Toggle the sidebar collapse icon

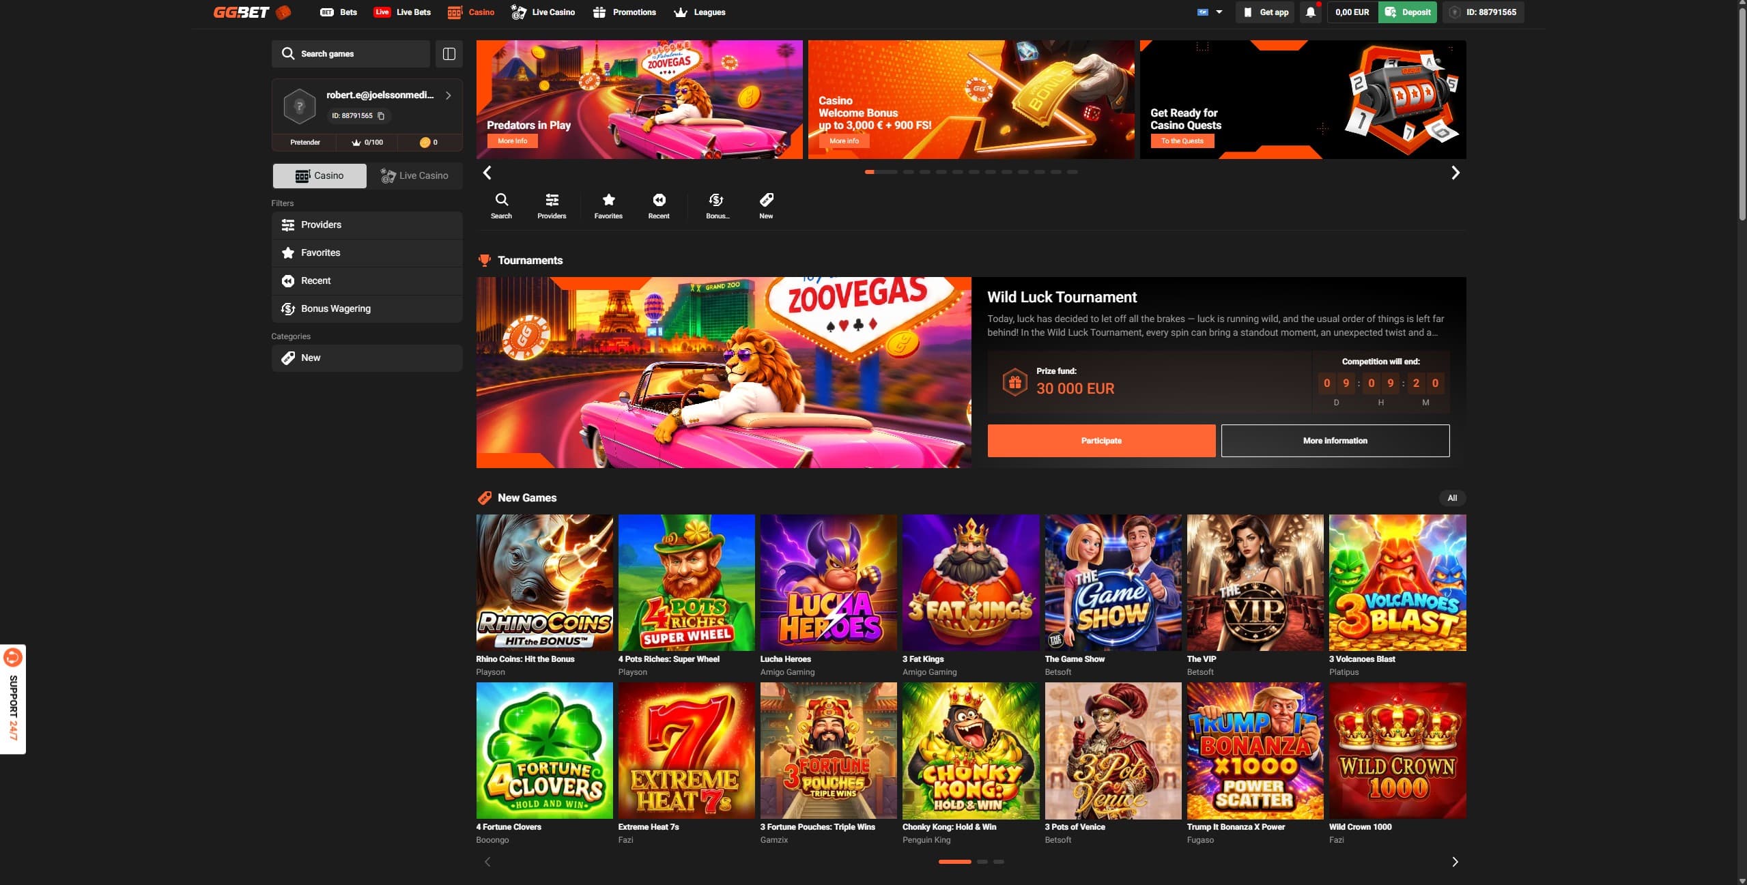click(449, 54)
